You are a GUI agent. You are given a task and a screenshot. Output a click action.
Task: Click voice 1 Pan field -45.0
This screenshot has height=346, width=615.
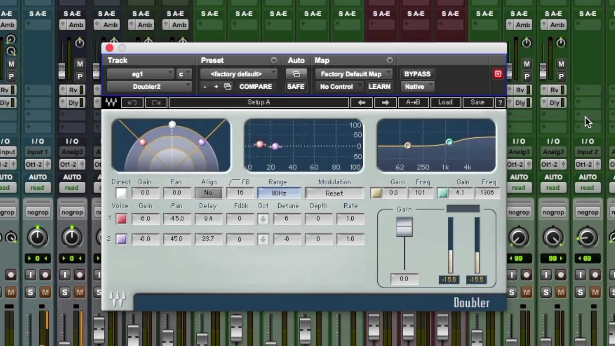point(176,219)
